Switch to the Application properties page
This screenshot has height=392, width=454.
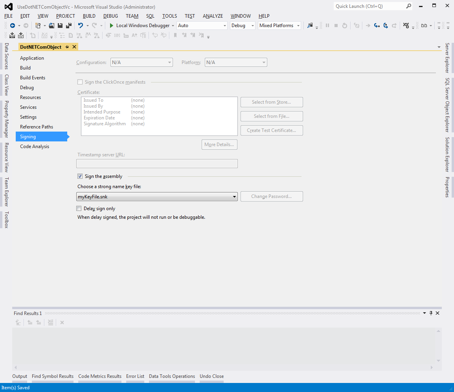point(32,58)
